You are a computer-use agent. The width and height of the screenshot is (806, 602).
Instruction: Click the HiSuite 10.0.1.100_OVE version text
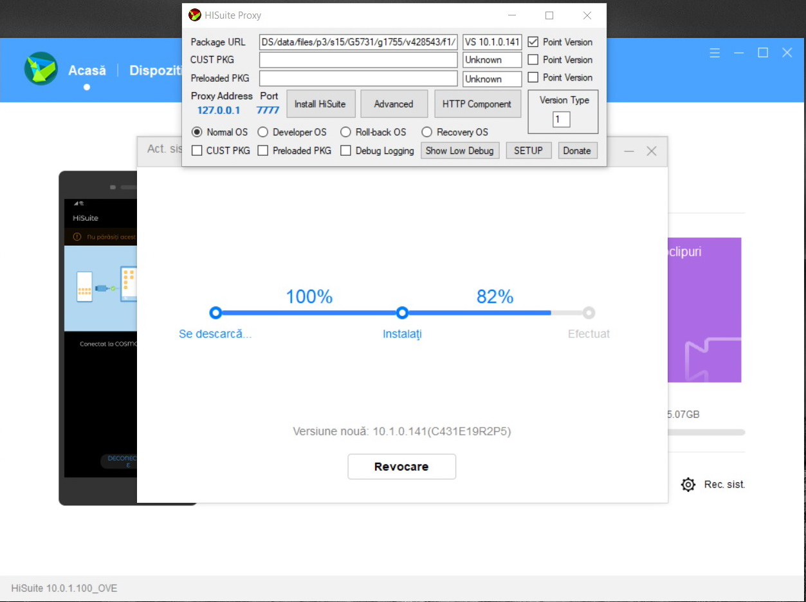click(64, 588)
